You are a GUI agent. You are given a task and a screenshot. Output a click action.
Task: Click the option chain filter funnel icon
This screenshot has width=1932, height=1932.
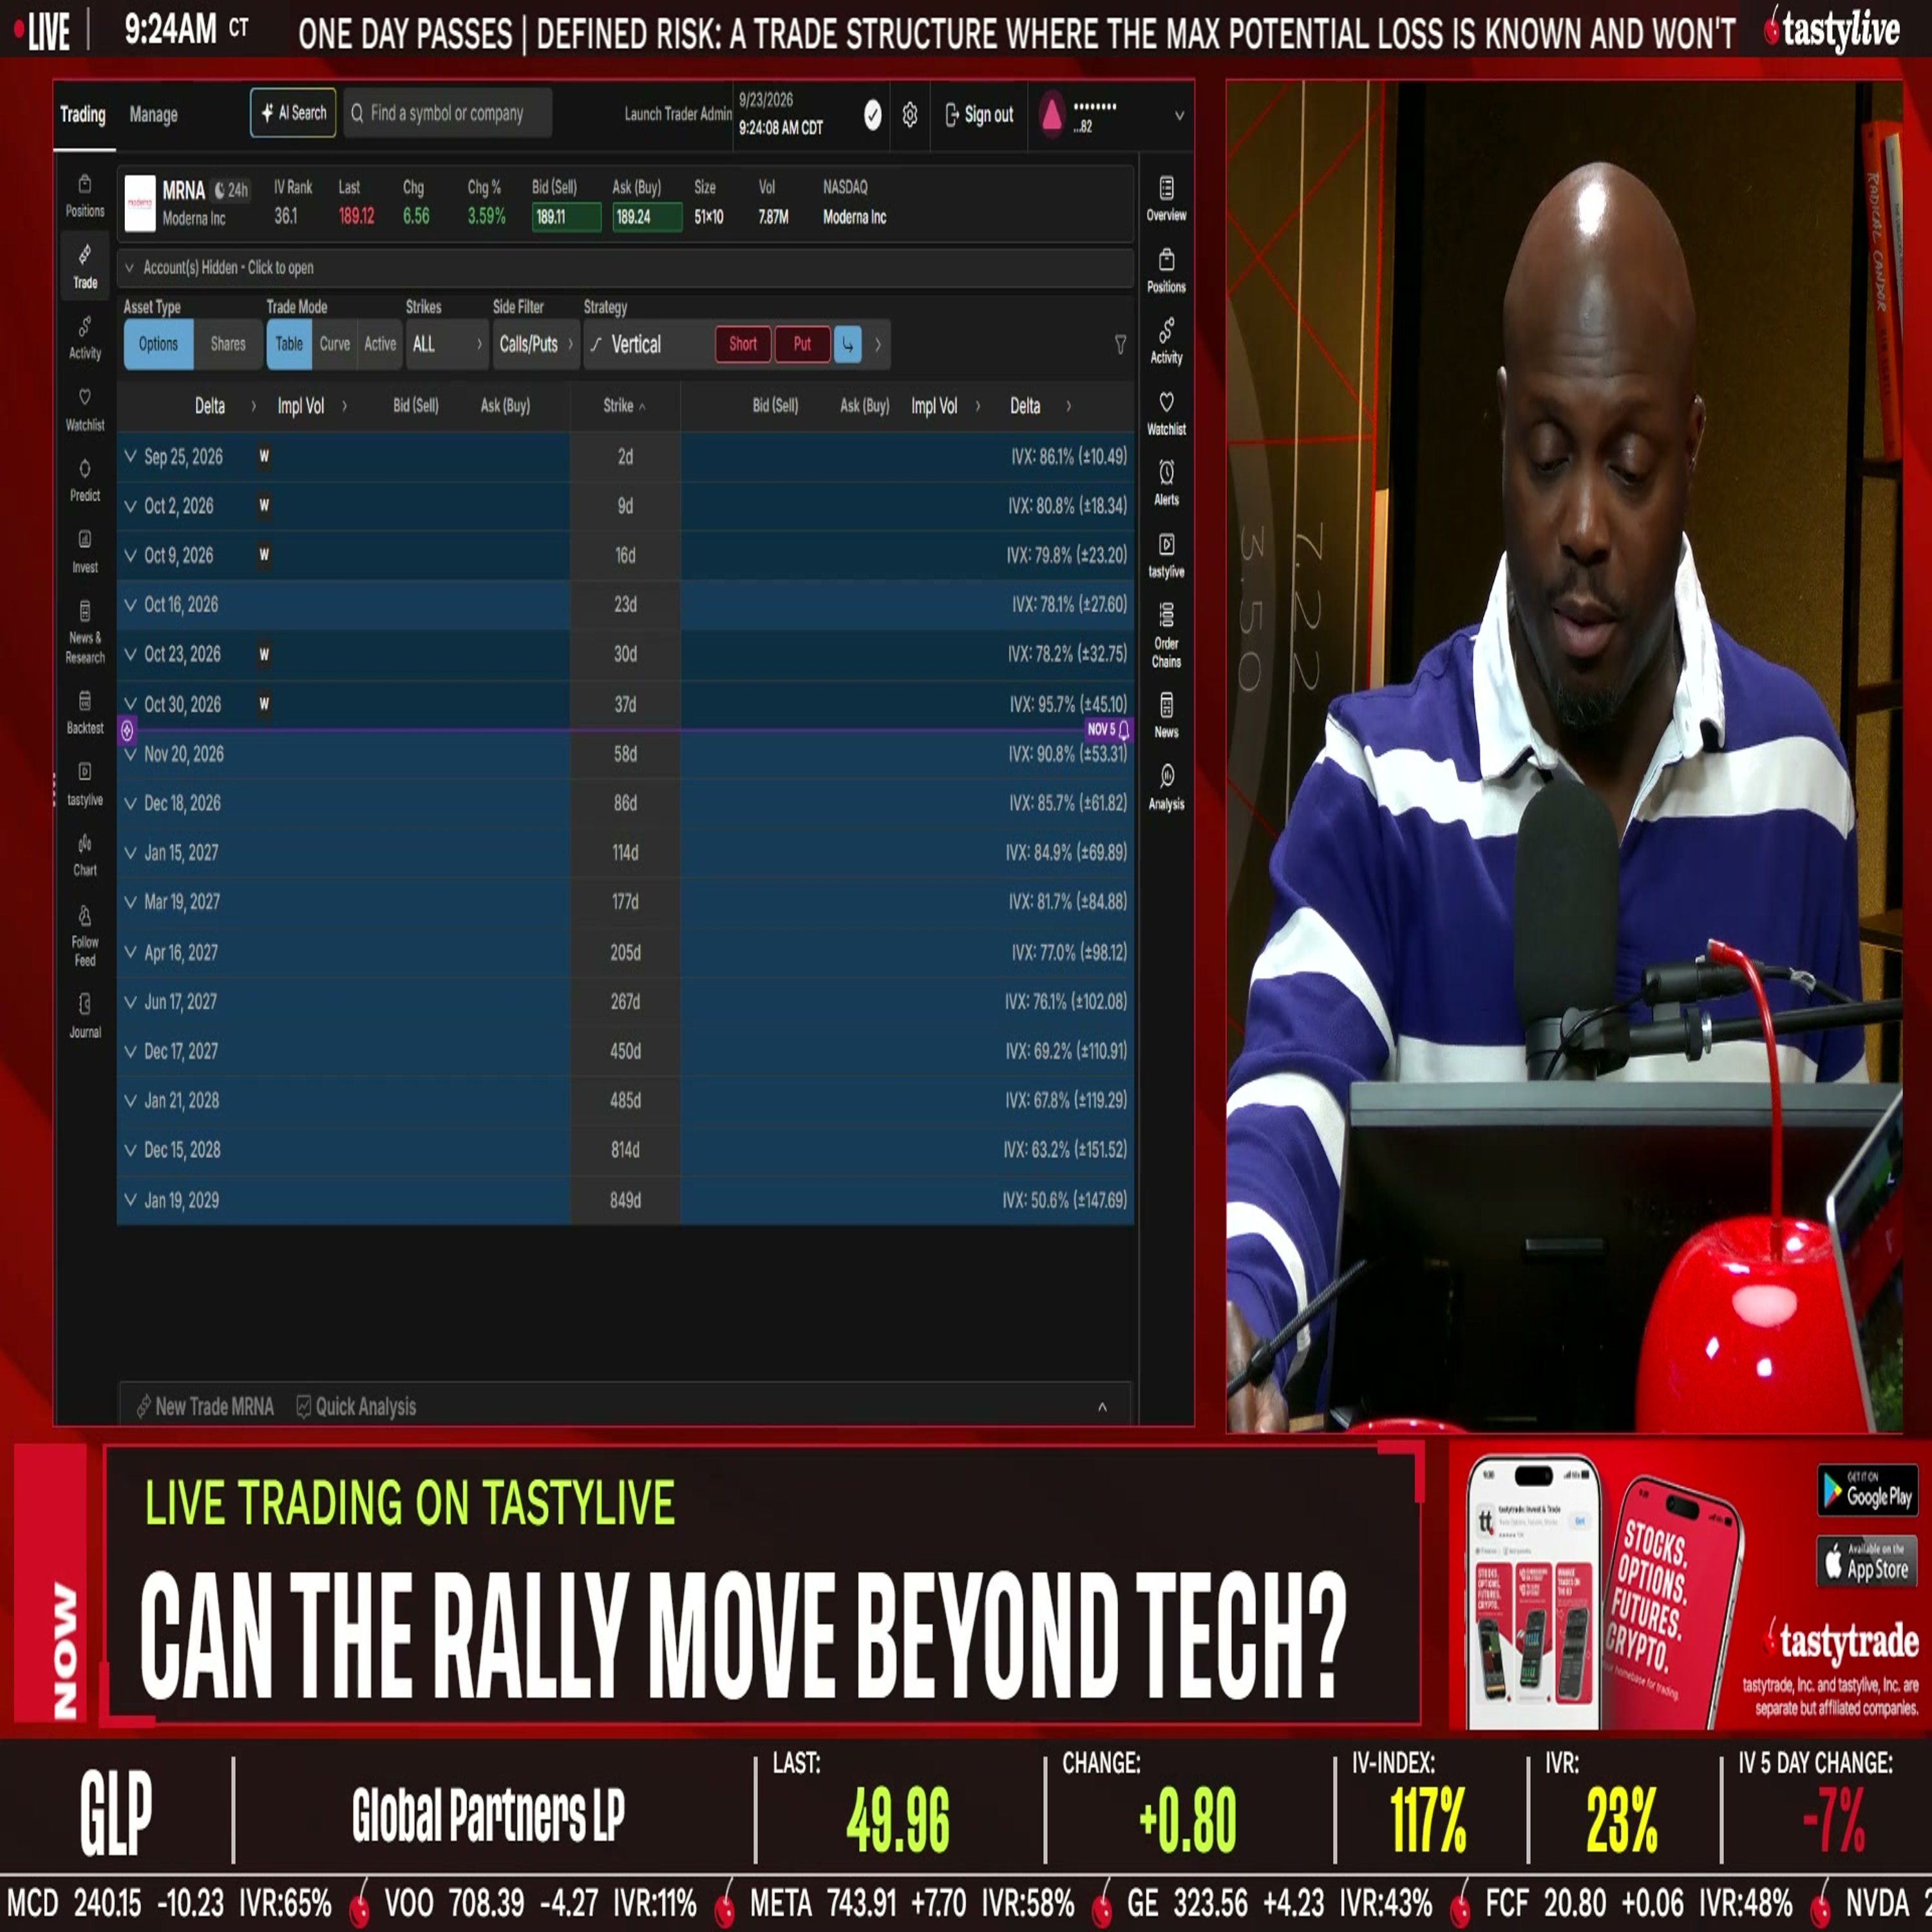tap(1120, 344)
